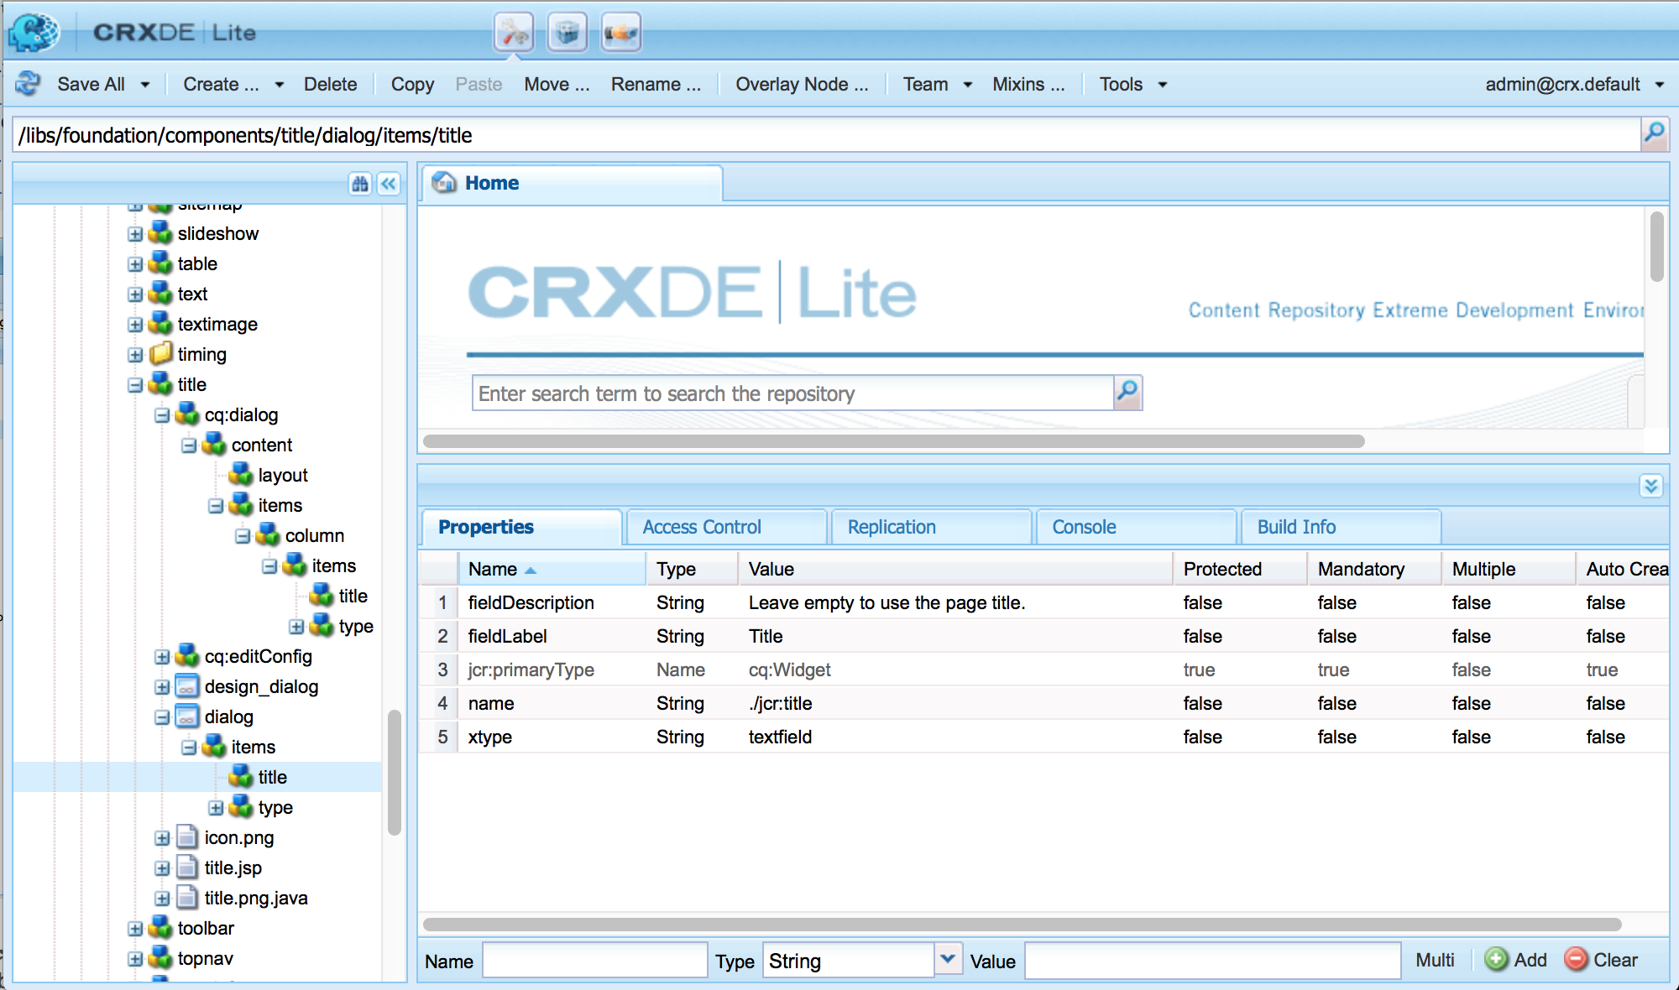Switch to the Access Control tab

click(x=702, y=527)
